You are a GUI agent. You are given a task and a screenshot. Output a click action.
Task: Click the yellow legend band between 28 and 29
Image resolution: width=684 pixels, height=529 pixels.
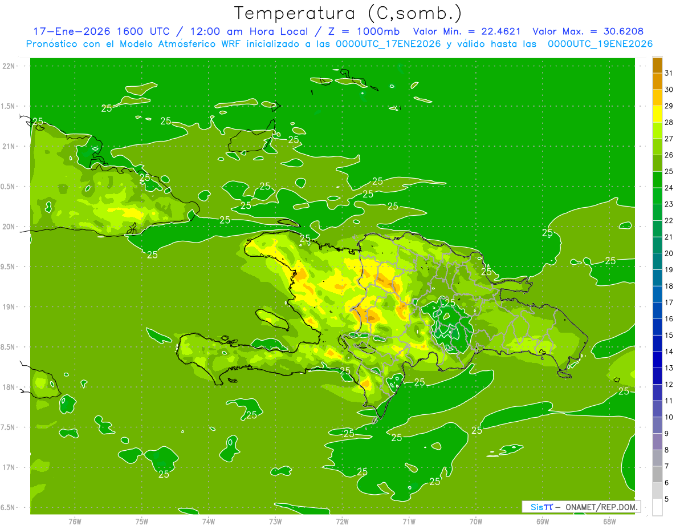[x=657, y=114]
